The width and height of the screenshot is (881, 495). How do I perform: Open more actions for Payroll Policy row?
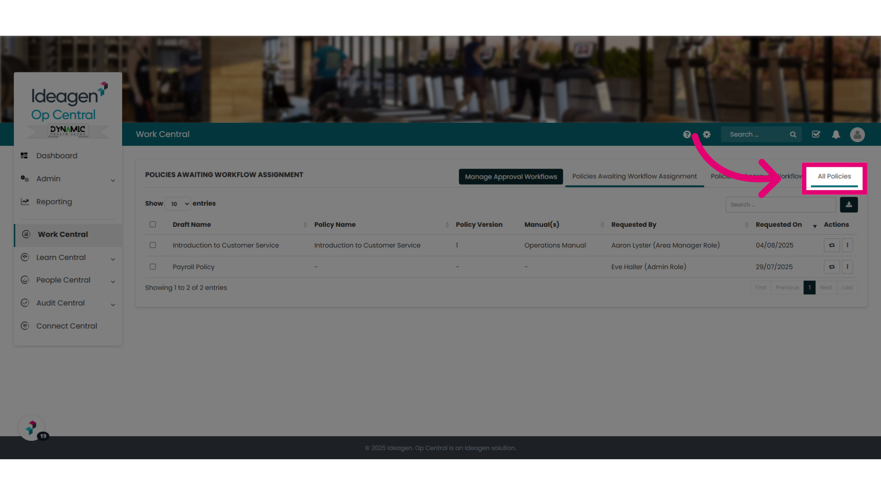pos(847,267)
